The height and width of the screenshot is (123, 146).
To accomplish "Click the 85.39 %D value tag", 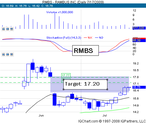I will (139, 41).
